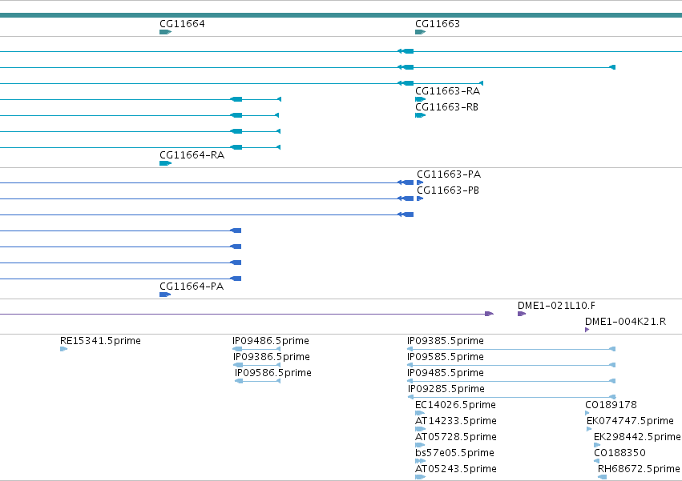Click the CG11664 gene label
This screenshot has width=682, height=481.
tap(182, 23)
